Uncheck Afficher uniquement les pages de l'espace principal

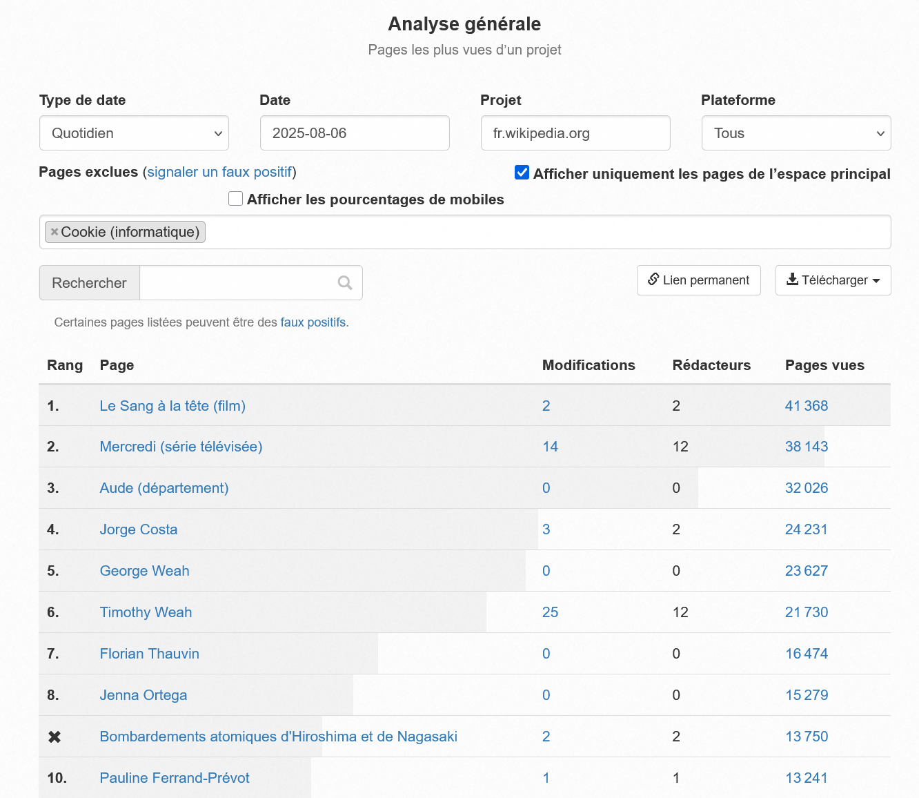pos(522,173)
